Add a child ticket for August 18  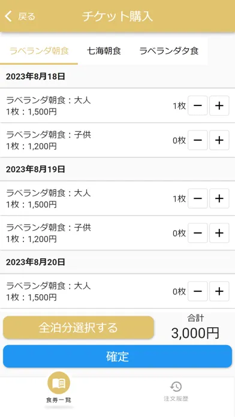tap(219, 140)
